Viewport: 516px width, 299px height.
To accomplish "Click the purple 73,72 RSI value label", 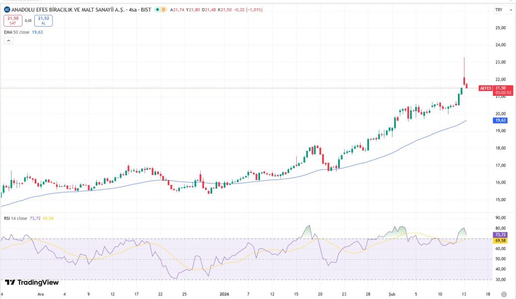I will (x=500, y=235).
